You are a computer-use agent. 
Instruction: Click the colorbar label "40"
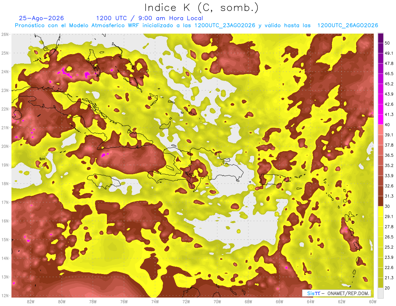(x=387, y=125)
